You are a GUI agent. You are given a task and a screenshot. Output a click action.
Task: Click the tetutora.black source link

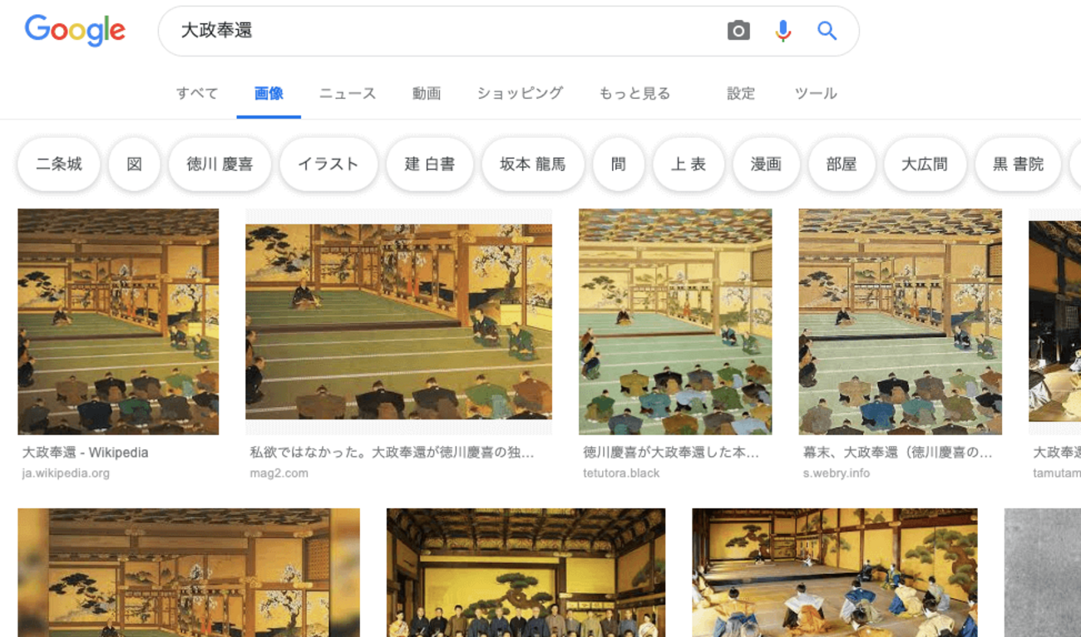621,473
